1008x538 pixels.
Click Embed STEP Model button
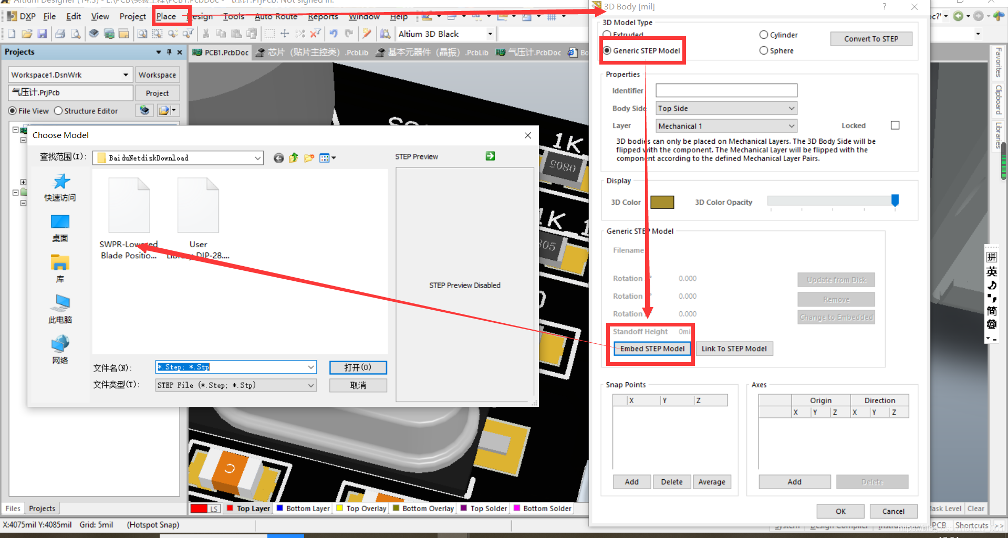pos(652,349)
